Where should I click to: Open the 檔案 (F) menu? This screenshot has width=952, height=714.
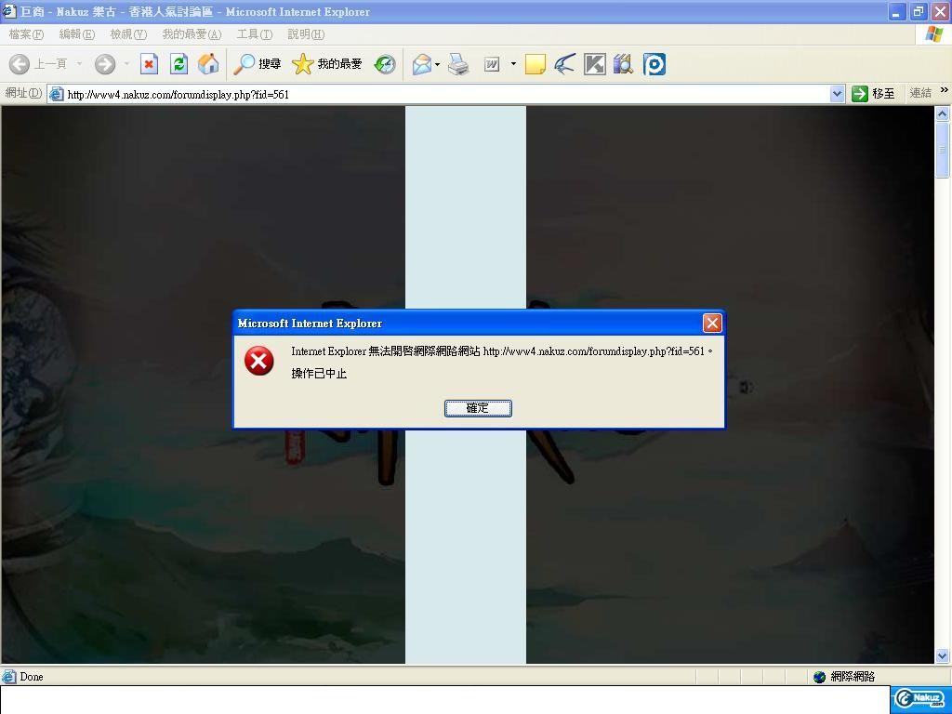coord(25,34)
